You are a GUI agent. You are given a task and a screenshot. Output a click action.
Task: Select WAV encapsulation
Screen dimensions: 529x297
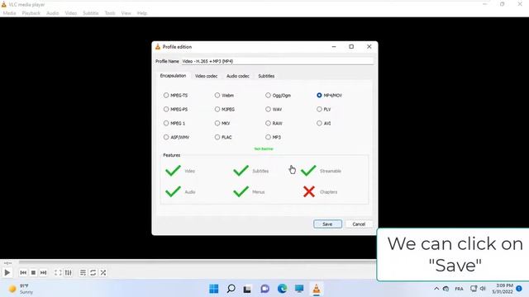pyautogui.click(x=274, y=110)
